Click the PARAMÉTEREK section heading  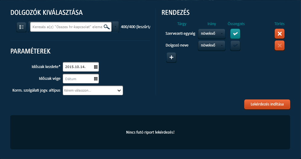[x=30, y=51]
